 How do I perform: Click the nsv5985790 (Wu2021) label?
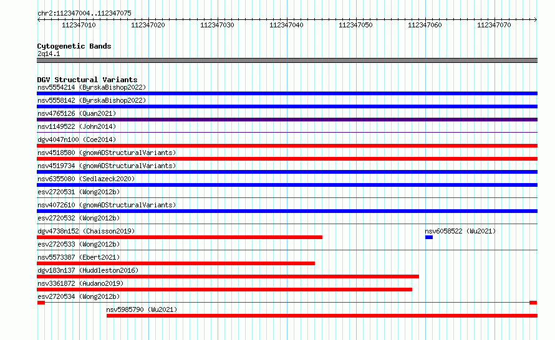[x=142, y=309]
